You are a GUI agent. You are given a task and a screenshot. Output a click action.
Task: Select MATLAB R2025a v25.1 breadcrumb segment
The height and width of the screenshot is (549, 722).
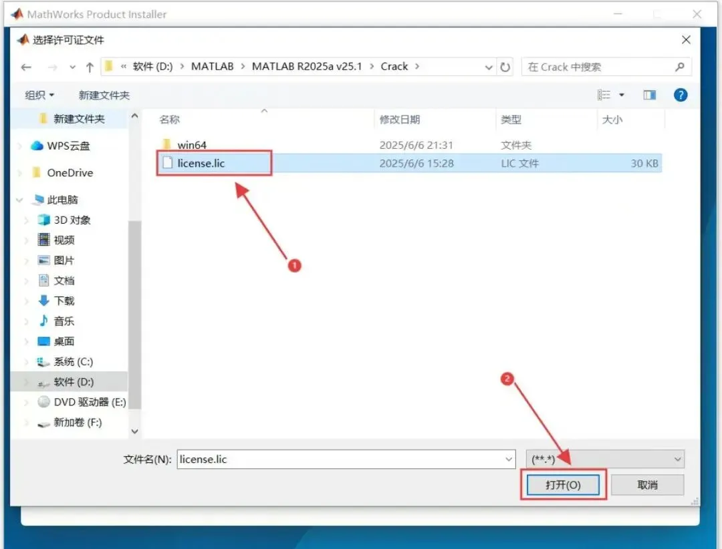click(307, 66)
